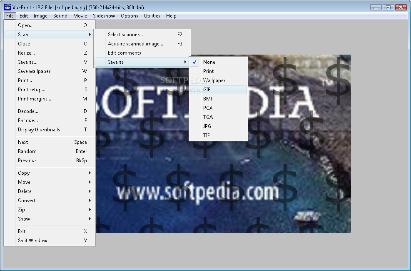Choose Display thumbnails
The height and width of the screenshot is (271, 411).
(x=50, y=130)
